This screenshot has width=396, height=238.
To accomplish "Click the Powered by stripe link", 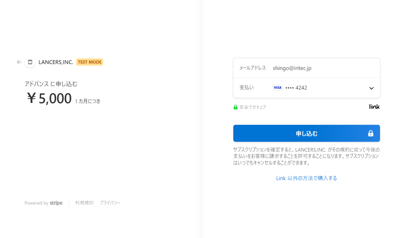I will 44,203.
